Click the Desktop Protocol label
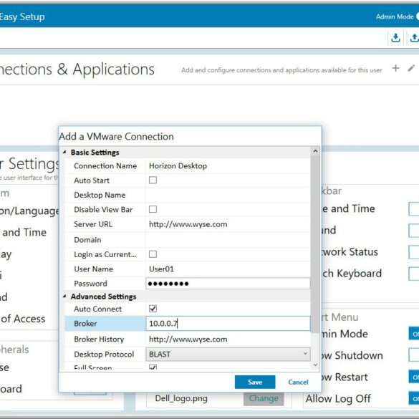 [x=104, y=354]
